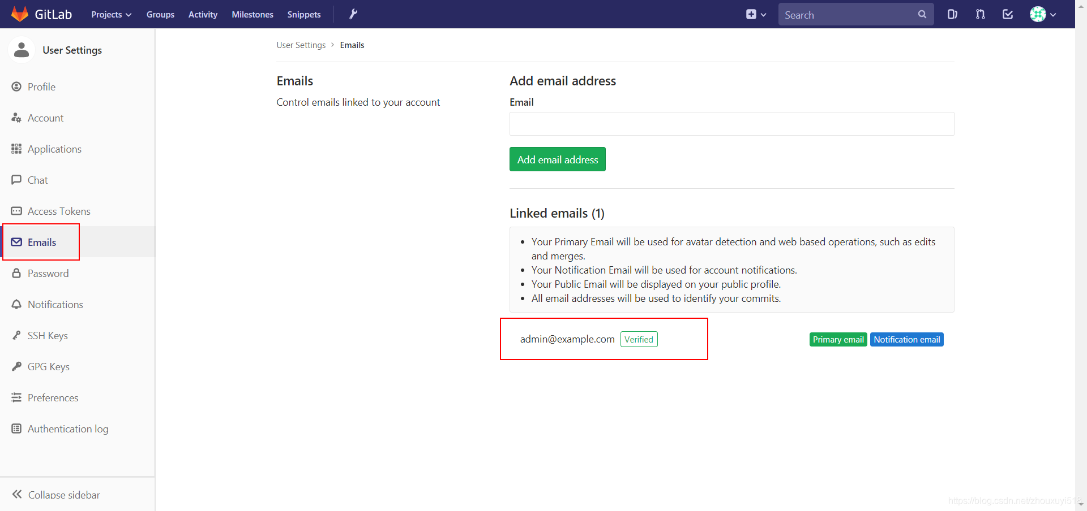Click the green Add email address button
The width and height of the screenshot is (1087, 511).
click(x=557, y=159)
